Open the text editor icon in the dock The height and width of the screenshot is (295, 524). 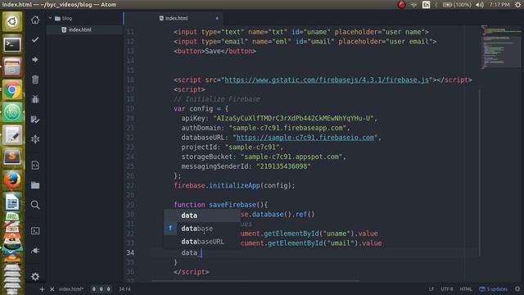12,134
